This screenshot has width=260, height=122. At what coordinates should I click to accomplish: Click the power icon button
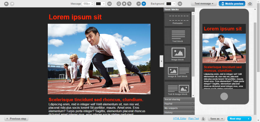pyautogui.click(x=250, y=4)
